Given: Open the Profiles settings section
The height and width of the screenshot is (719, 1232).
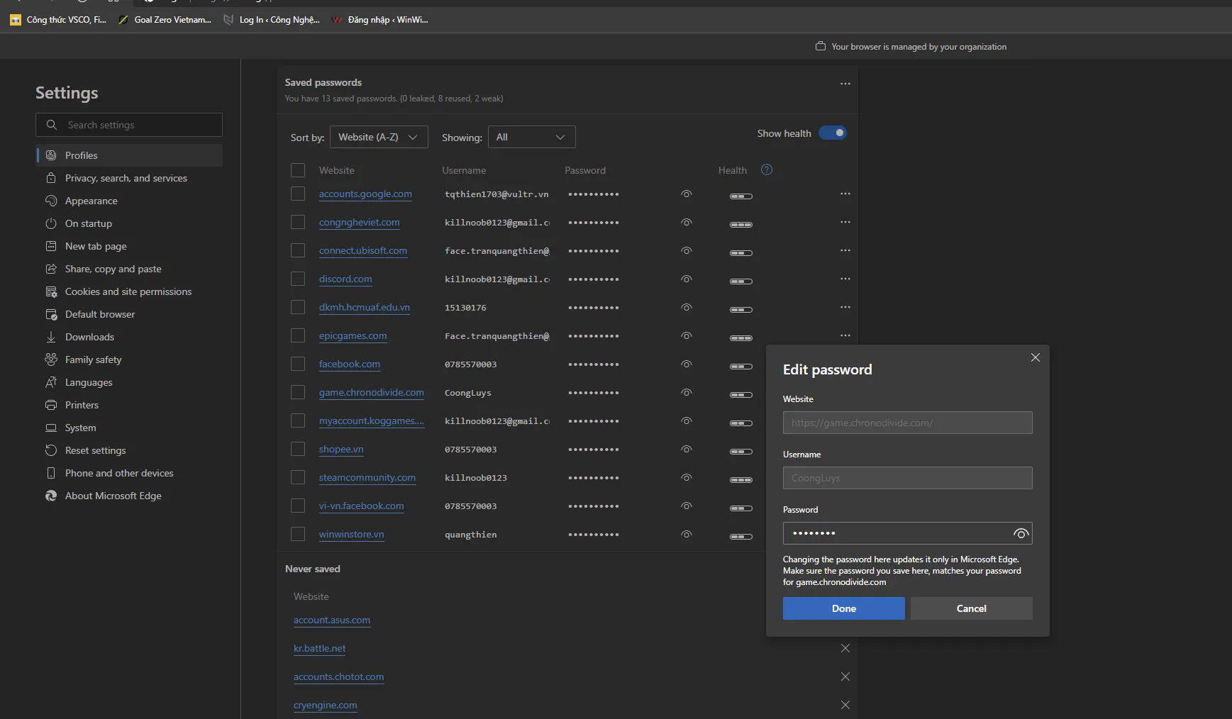Looking at the screenshot, I should (x=129, y=155).
